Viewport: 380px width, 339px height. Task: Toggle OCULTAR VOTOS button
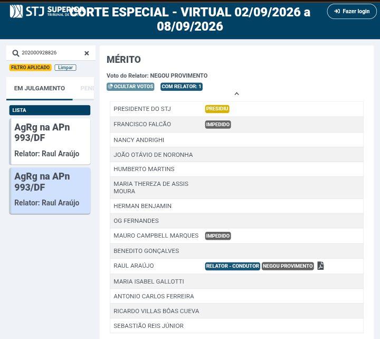click(x=130, y=87)
